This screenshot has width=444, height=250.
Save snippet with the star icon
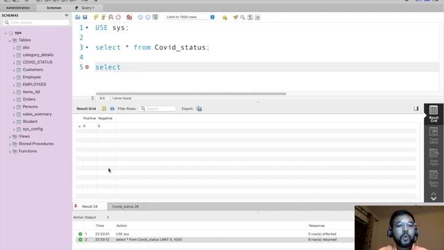pyautogui.click(x=225, y=17)
